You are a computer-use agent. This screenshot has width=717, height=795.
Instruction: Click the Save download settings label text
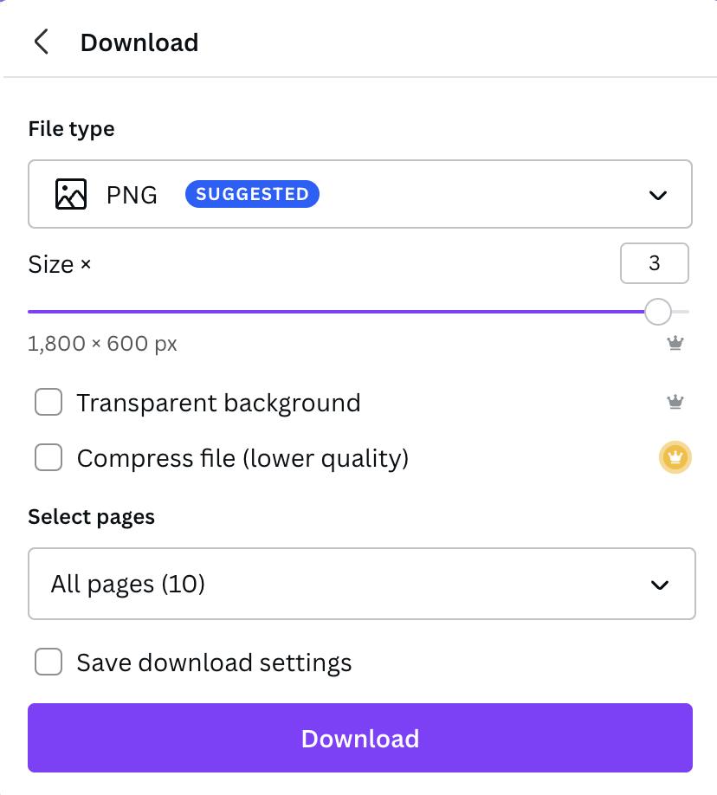(214, 662)
